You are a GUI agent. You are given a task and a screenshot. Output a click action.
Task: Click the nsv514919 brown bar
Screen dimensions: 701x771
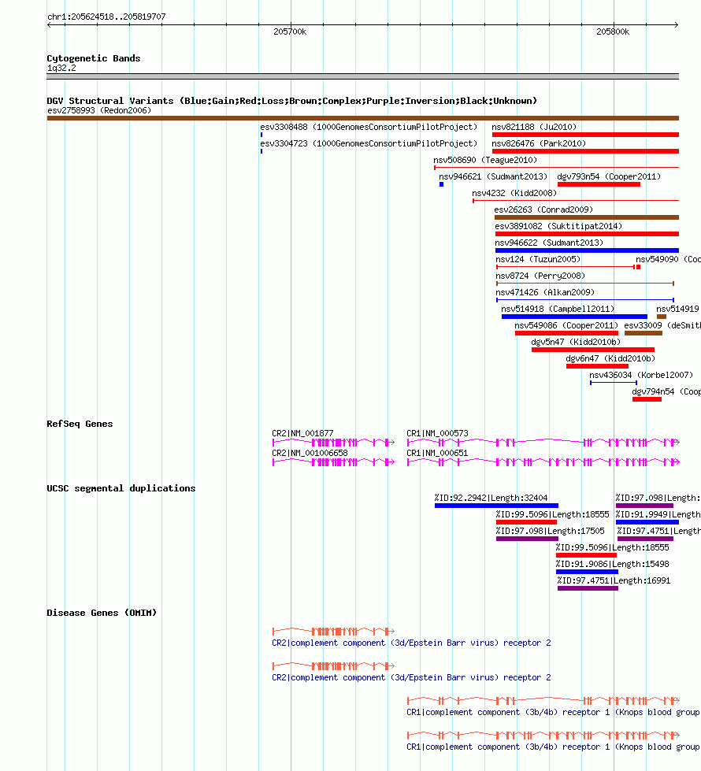661,317
